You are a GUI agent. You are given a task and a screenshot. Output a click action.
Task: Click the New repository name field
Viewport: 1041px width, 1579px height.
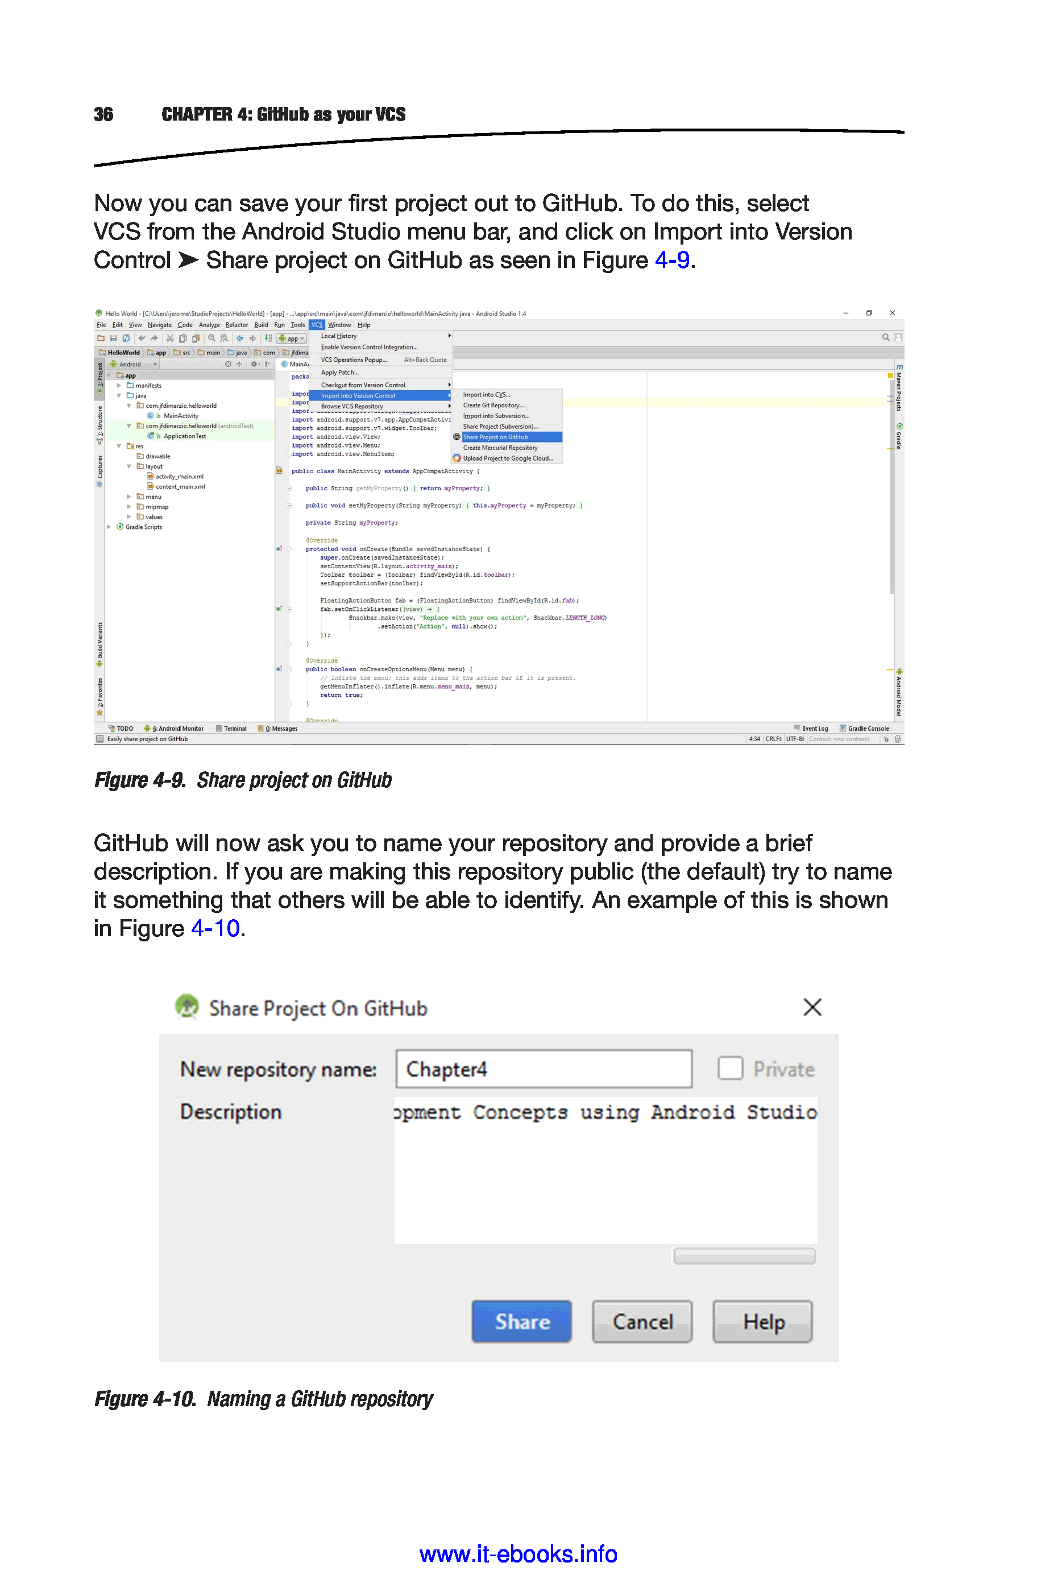click(543, 1068)
